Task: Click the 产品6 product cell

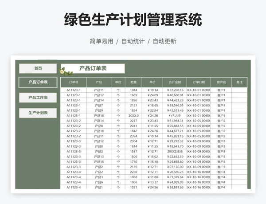Action: click(x=99, y=182)
